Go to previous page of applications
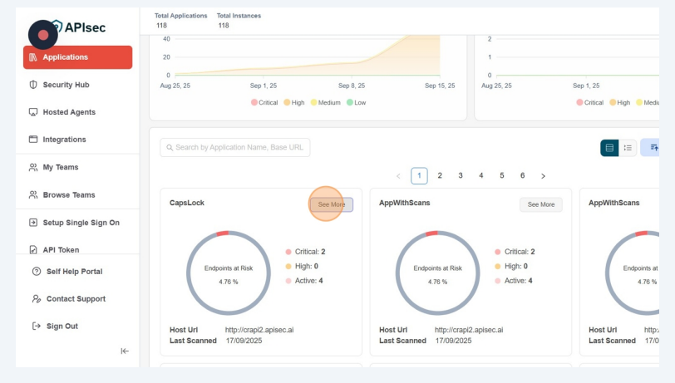The height and width of the screenshot is (383, 675). [x=398, y=176]
